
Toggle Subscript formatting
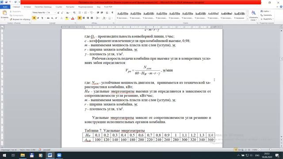(x=52, y=18)
